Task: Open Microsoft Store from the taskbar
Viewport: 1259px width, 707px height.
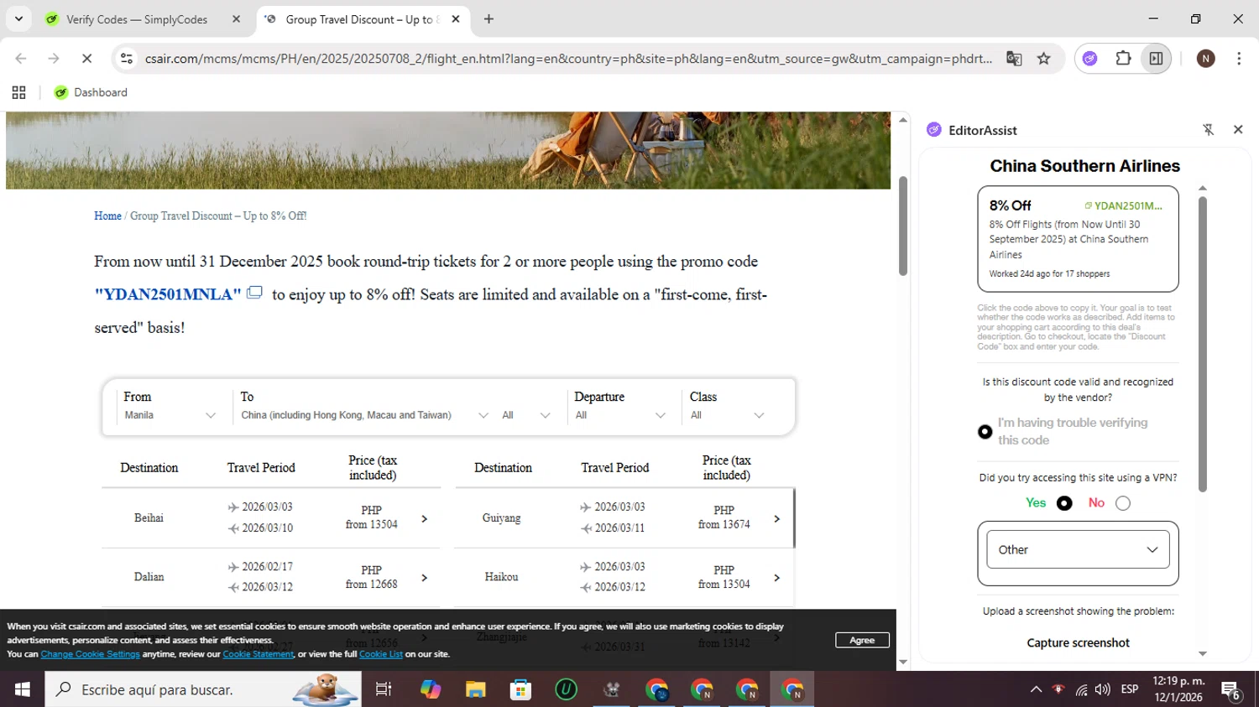Action: 521,689
